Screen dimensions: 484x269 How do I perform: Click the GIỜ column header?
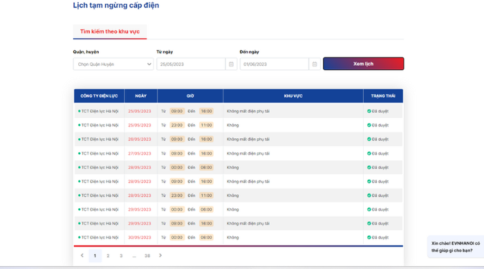tap(190, 96)
